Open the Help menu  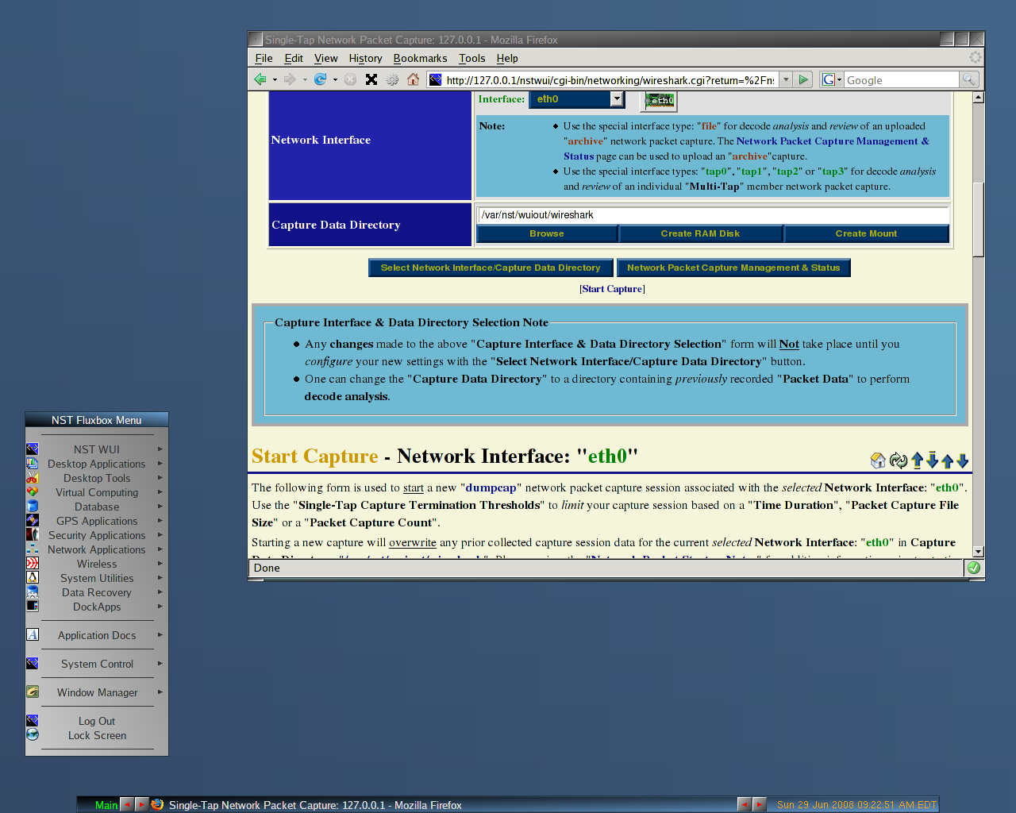point(507,58)
